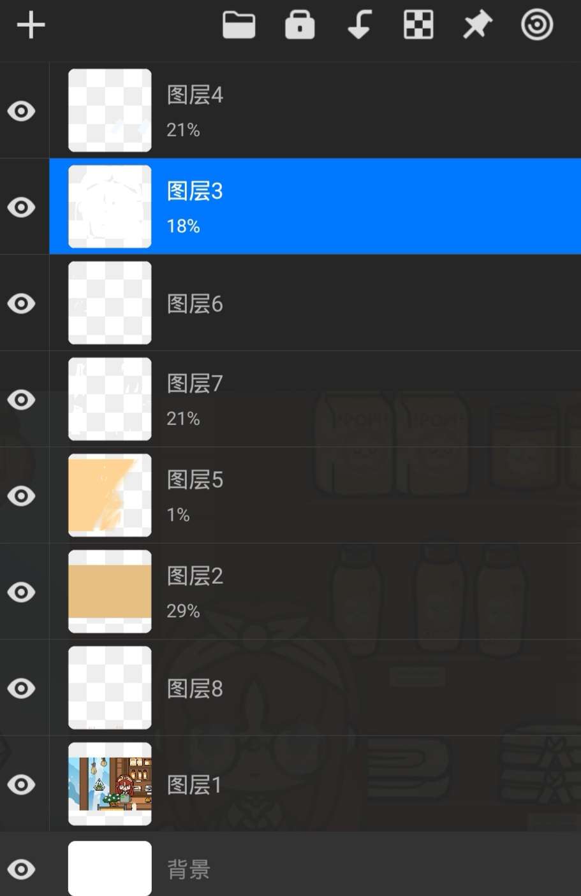Click the clipping mask arrow icon
Viewport: 581px width, 896px height.
(359, 26)
